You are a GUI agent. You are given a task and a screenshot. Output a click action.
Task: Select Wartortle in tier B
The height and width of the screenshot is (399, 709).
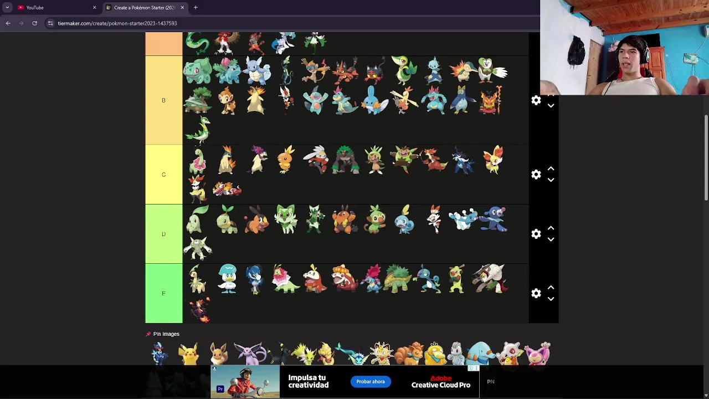click(x=256, y=71)
